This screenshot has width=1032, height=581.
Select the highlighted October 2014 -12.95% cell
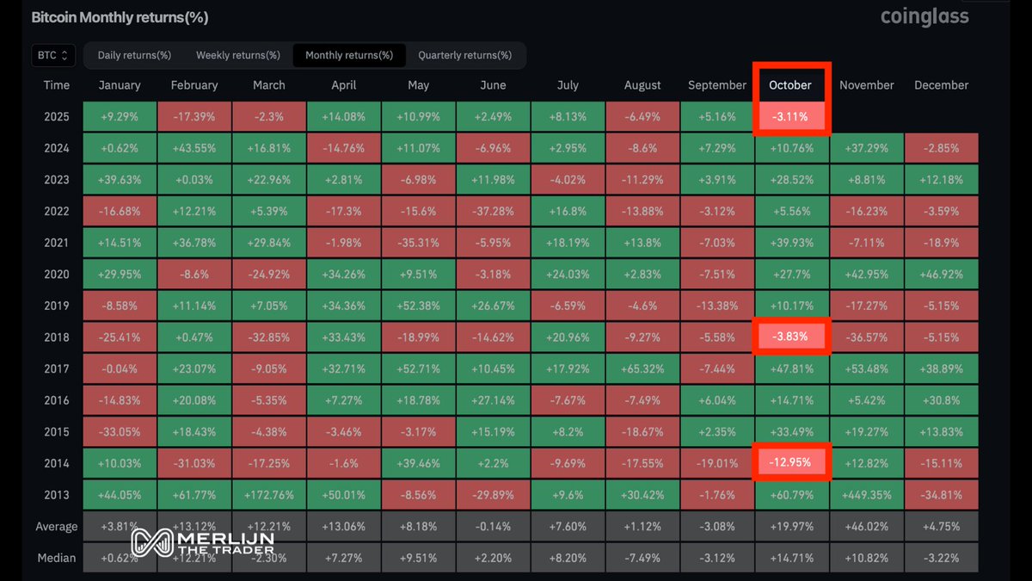click(x=789, y=462)
